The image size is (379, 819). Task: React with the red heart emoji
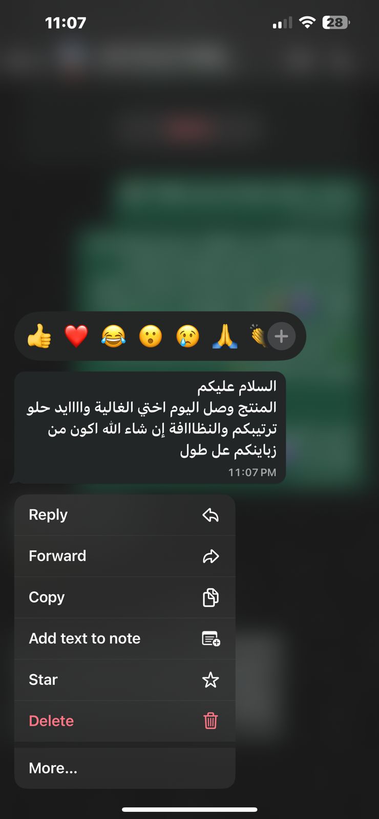tap(76, 336)
